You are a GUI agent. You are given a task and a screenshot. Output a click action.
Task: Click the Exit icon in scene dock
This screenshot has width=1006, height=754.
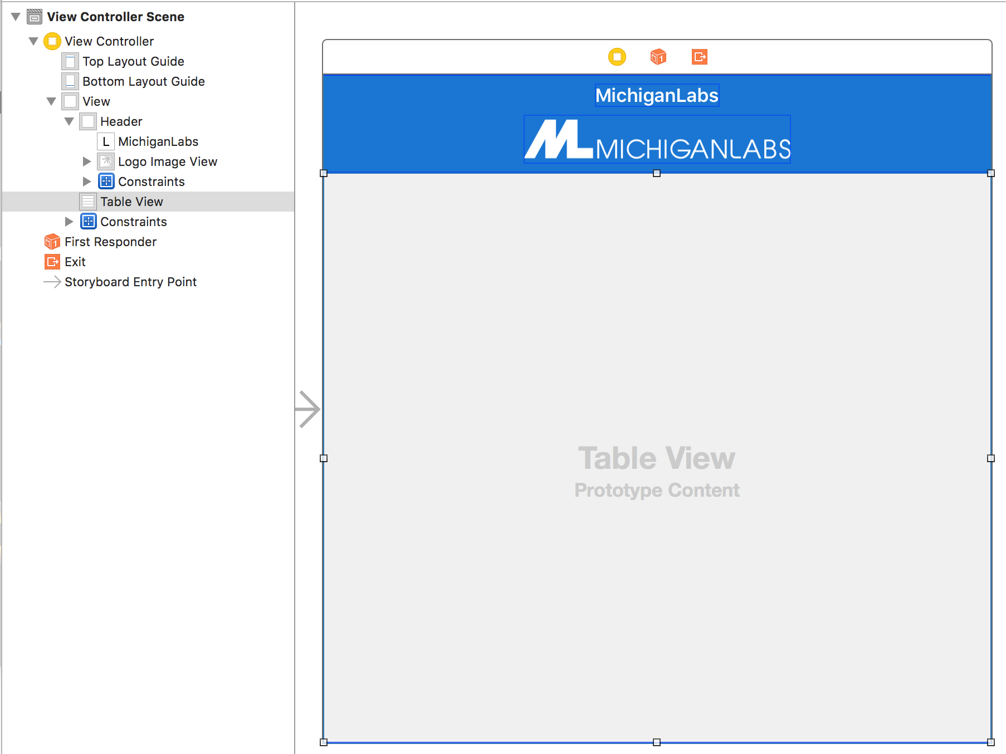coord(700,57)
